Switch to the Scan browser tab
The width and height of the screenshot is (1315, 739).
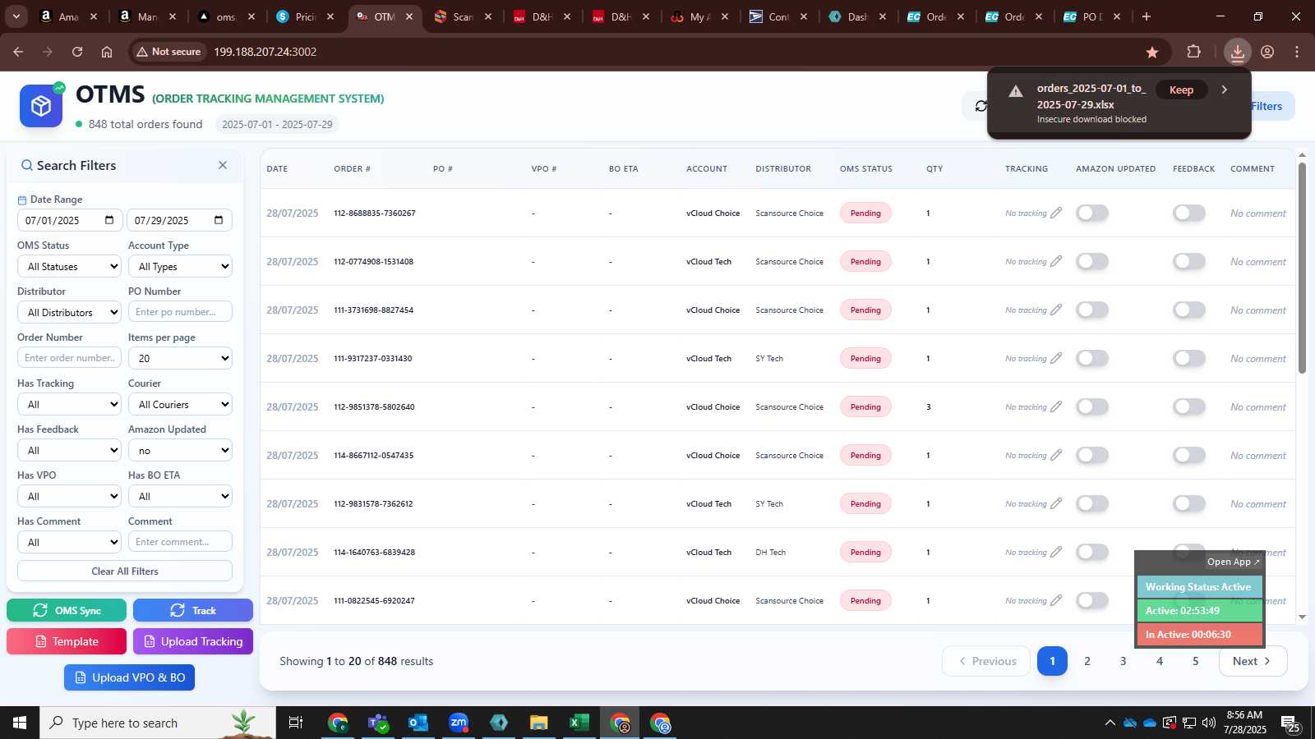(x=462, y=16)
